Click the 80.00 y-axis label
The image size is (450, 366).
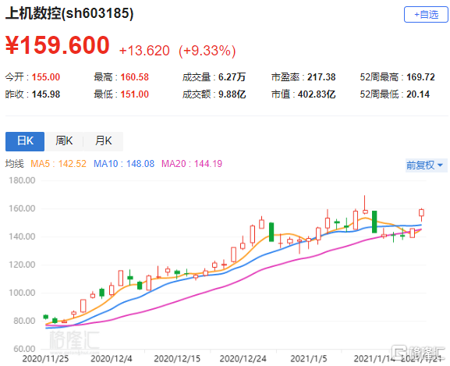click(x=24, y=321)
